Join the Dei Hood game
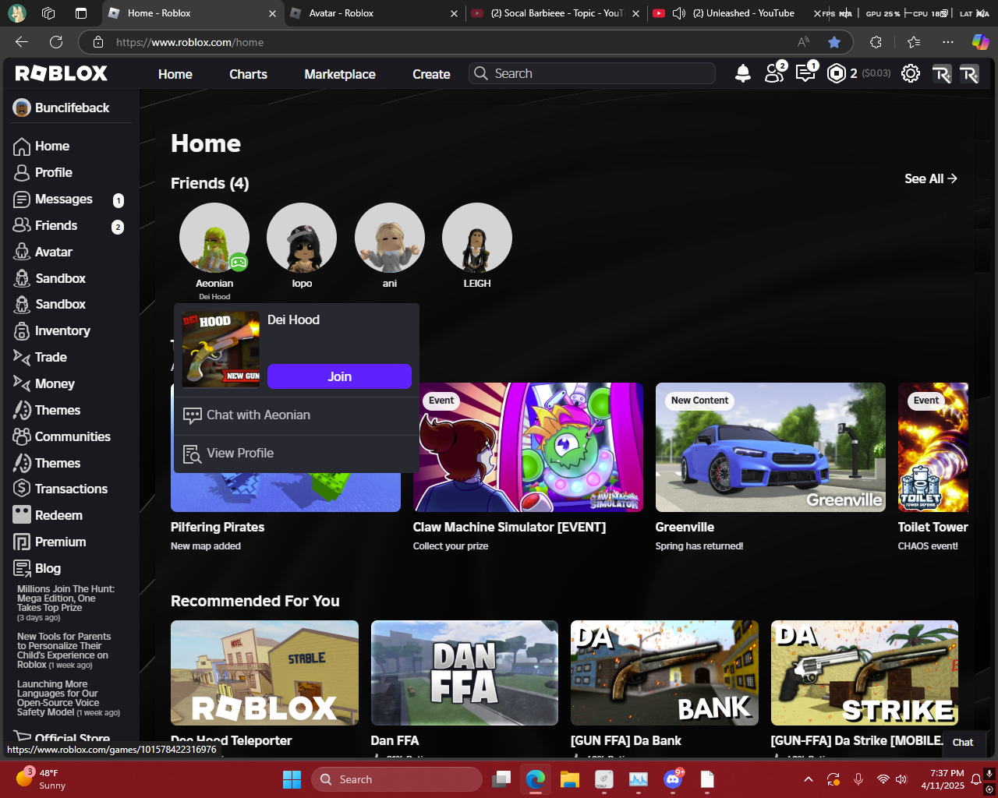The image size is (998, 798). 339,376
